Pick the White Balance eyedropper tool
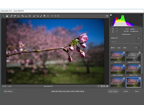Viewport: 144px width, 105px height. coord(11,16)
